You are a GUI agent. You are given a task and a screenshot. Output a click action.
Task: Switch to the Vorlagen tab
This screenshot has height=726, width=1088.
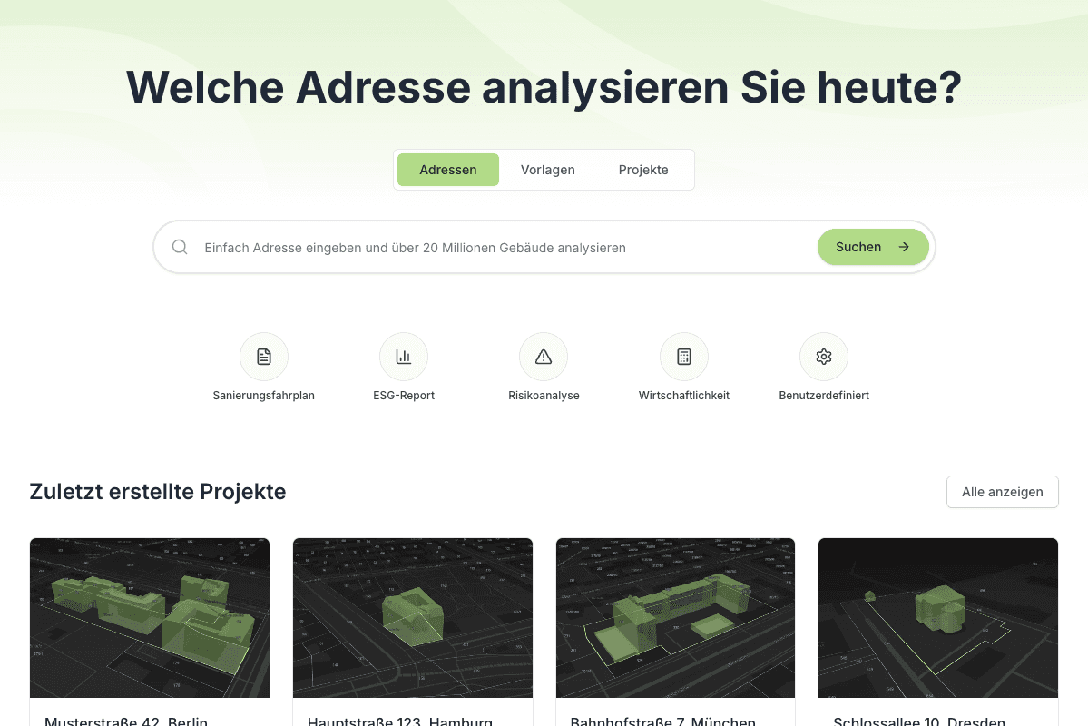point(547,170)
